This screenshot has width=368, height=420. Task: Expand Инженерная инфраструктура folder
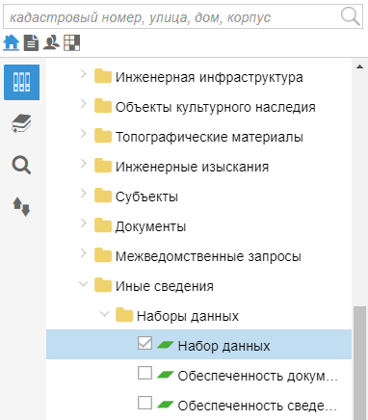point(83,74)
